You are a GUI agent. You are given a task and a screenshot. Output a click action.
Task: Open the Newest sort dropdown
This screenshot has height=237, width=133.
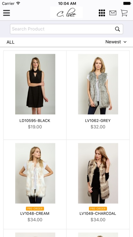click(116, 42)
